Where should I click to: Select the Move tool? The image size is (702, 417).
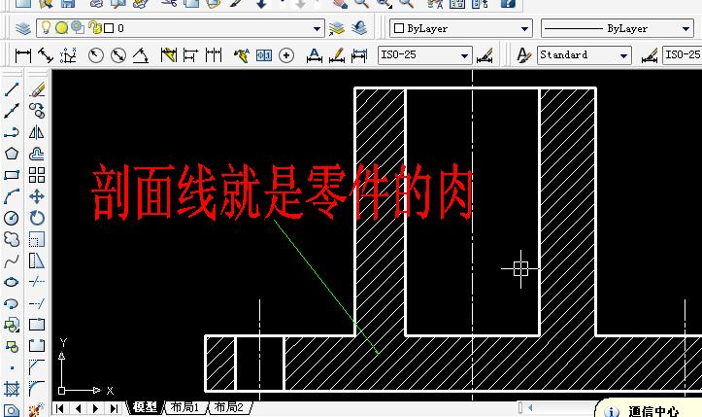pyautogui.click(x=37, y=196)
